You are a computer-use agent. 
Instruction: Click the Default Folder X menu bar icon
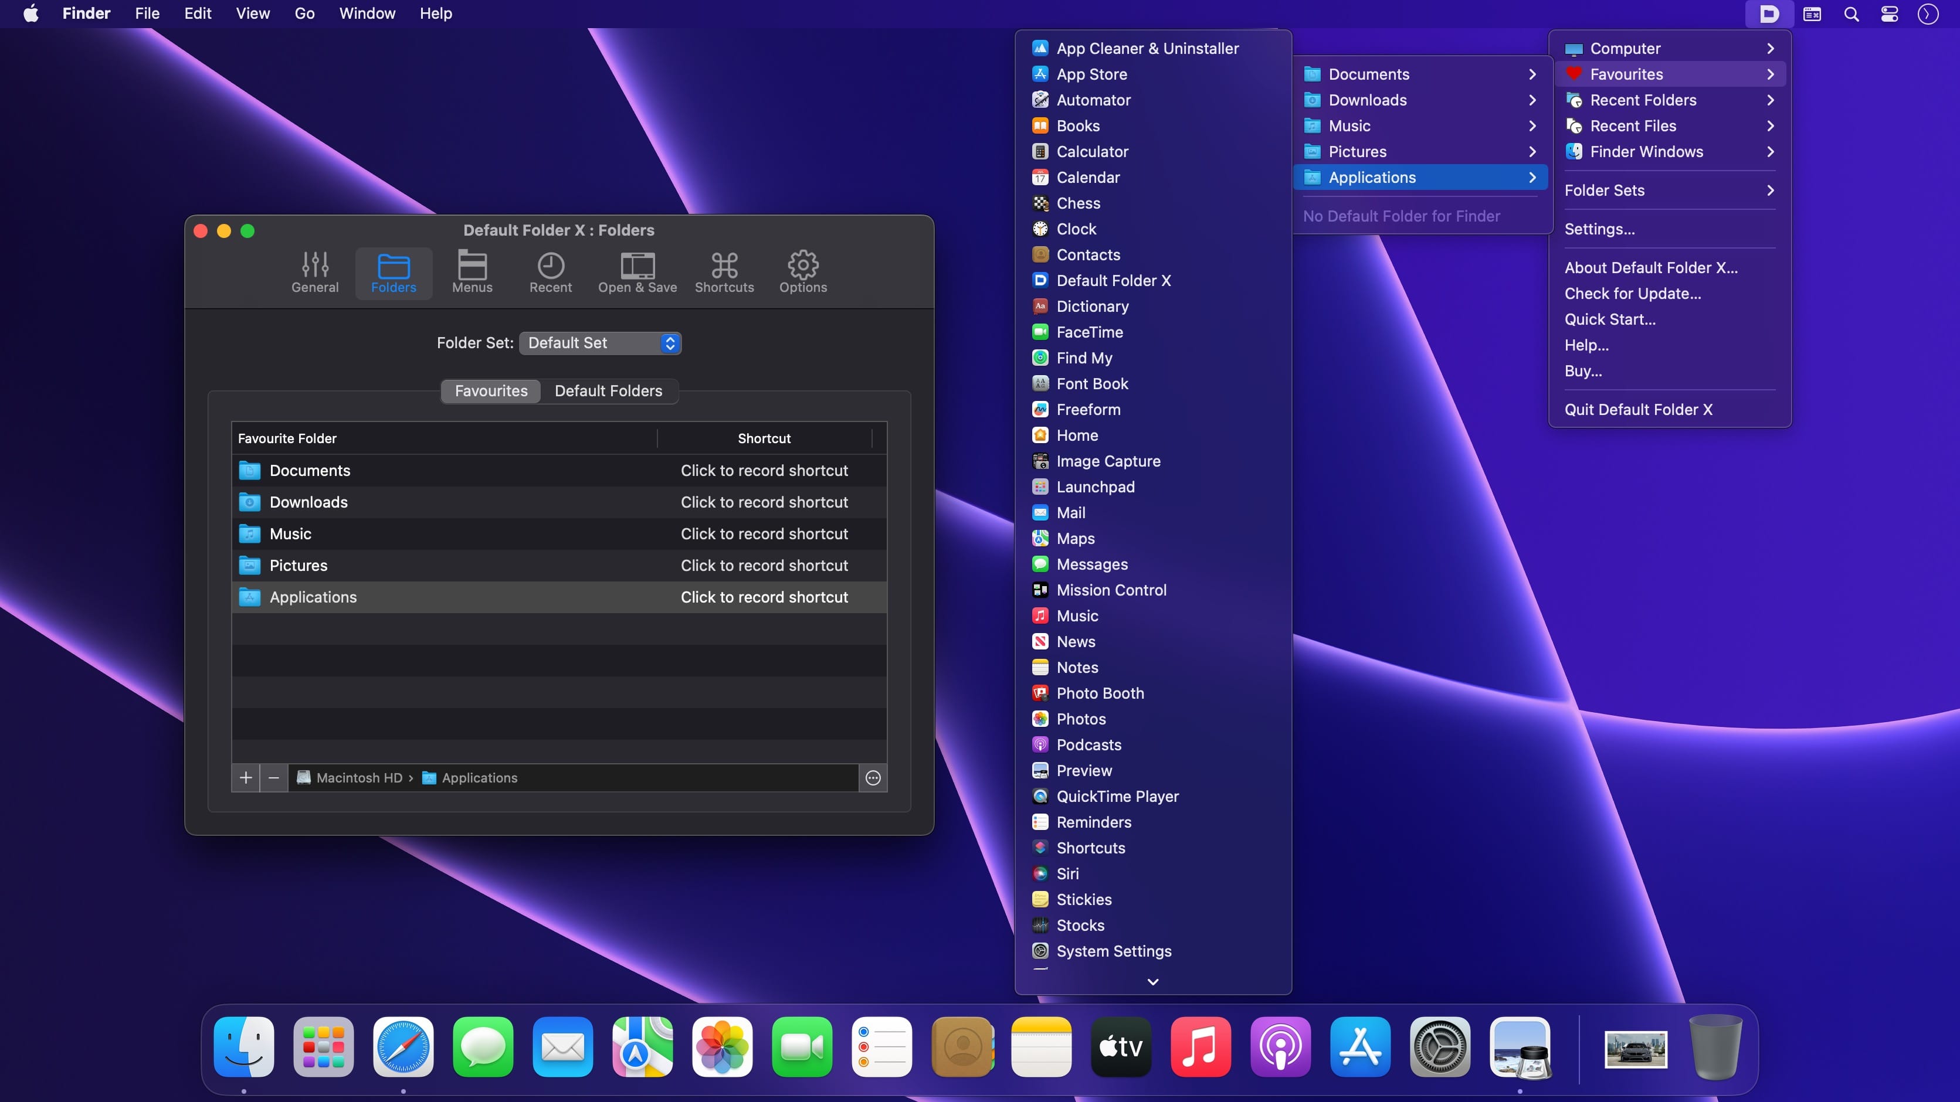1769,13
